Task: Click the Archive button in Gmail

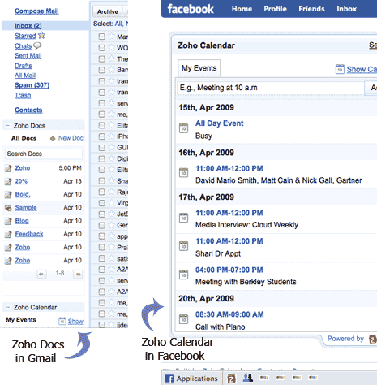Action: coord(108,11)
